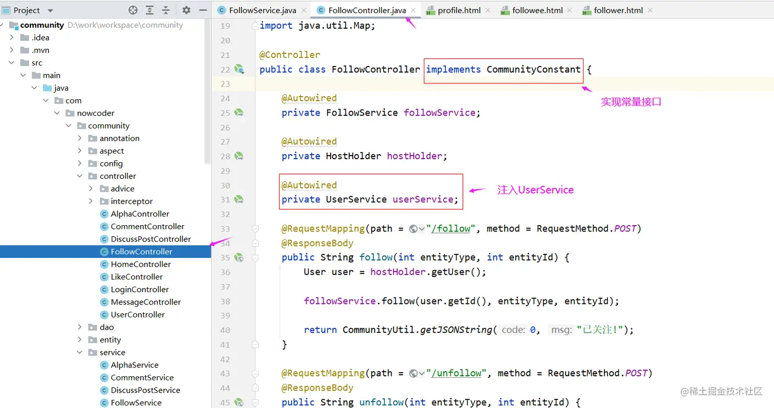Screen dimensions: 774x408
Task: Click autowired gutter icon beside hostHolder line 28
Action: pos(239,156)
